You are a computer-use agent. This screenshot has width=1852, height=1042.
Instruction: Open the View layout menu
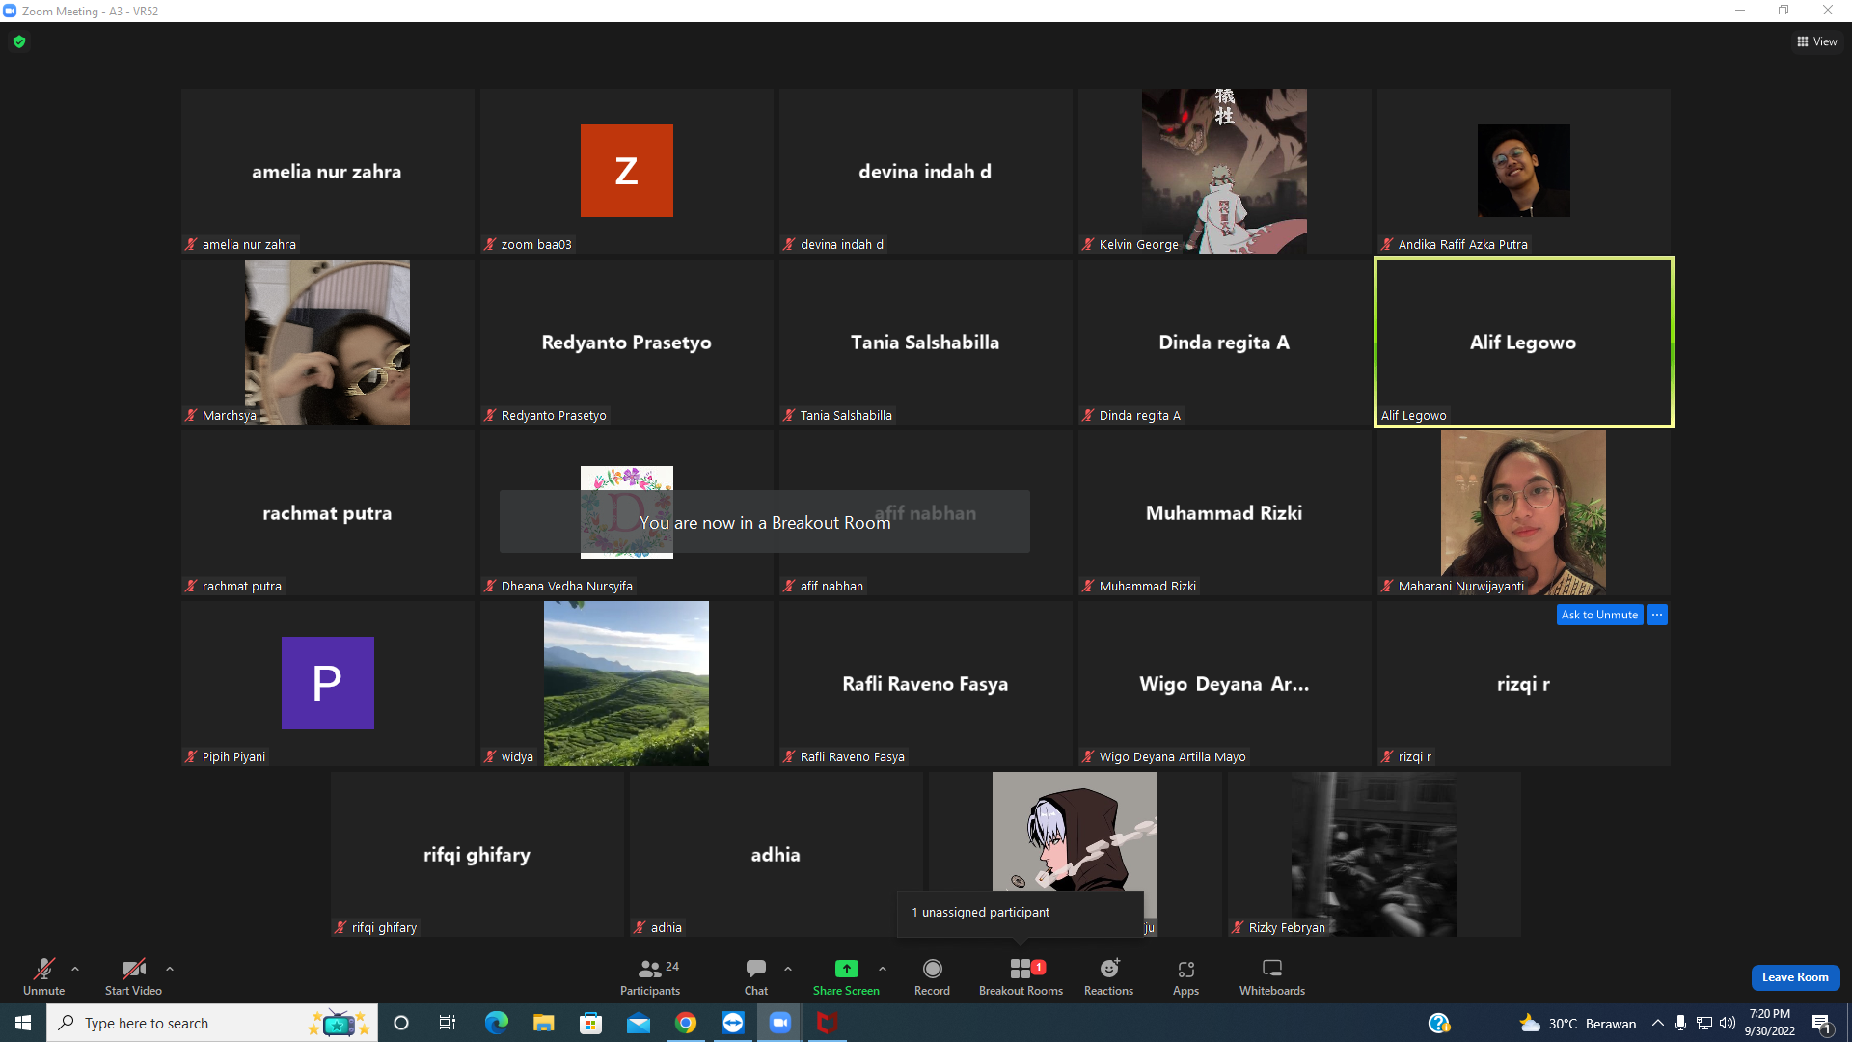point(1817,41)
